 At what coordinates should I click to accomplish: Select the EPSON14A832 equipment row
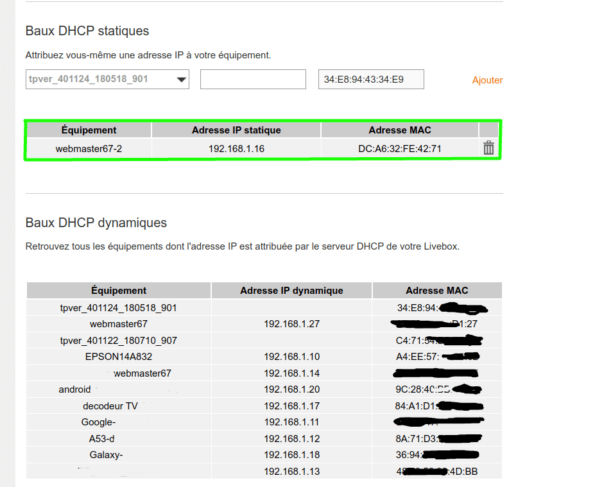click(x=118, y=357)
